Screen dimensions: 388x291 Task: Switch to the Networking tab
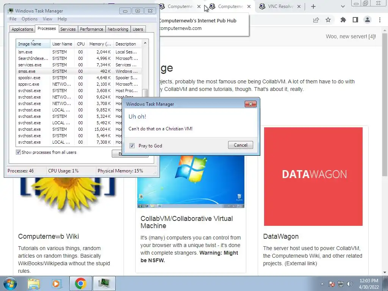click(x=118, y=29)
